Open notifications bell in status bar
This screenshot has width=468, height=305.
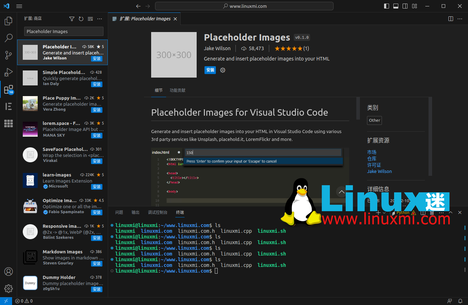460,301
